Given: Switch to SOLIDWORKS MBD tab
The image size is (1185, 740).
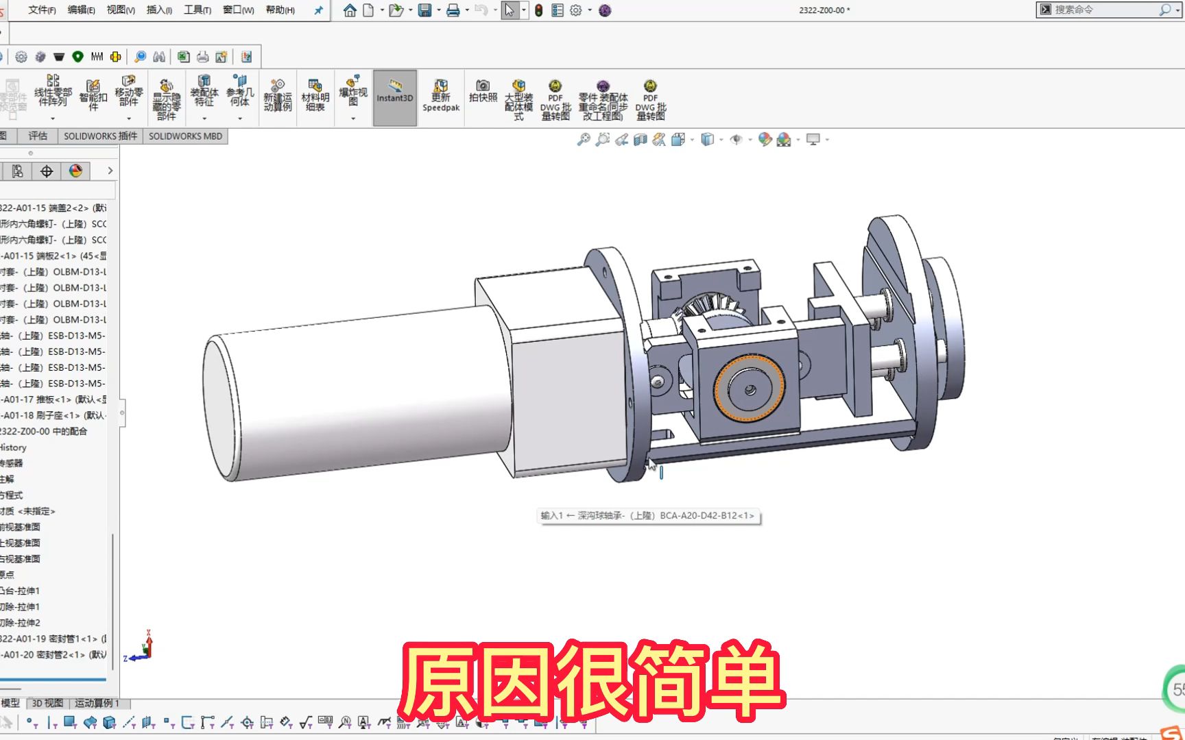Looking at the screenshot, I should click(x=185, y=136).
